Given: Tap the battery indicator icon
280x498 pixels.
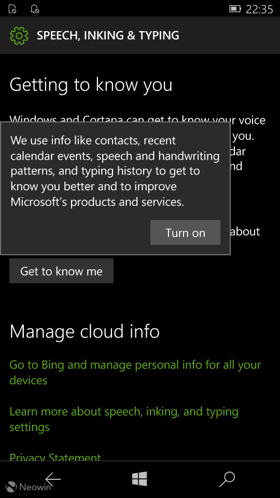Looking at the screenshot, I should pos(235,9).
